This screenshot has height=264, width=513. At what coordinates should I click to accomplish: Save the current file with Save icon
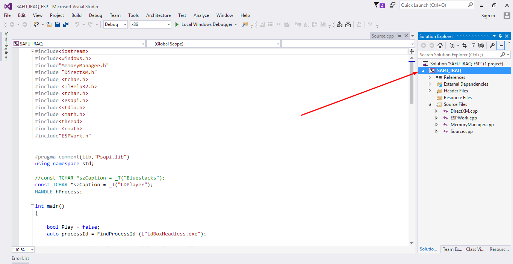[x=58, y=24]
